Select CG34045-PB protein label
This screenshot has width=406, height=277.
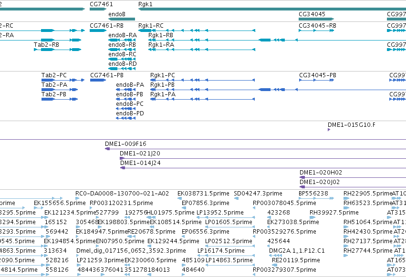click(x=318, y=75)
